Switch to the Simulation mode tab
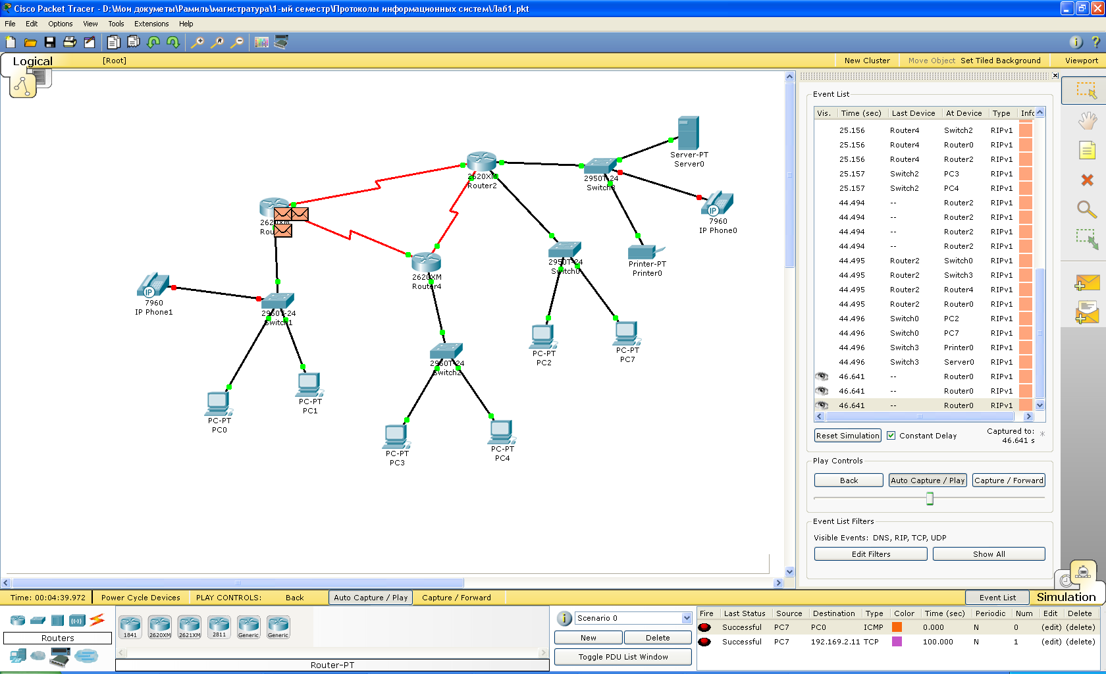Viewport: 1106px width, 674px height. pos(1066,597)
